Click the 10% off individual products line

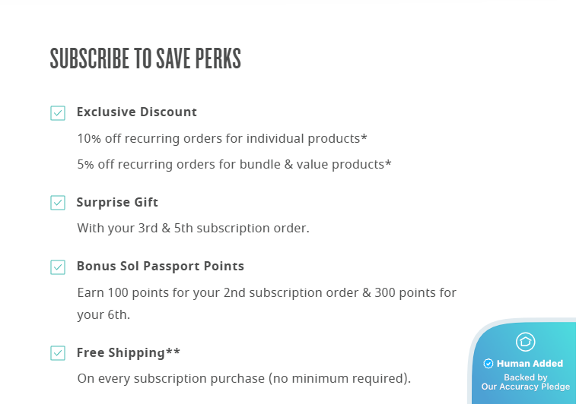click(222, 139)
